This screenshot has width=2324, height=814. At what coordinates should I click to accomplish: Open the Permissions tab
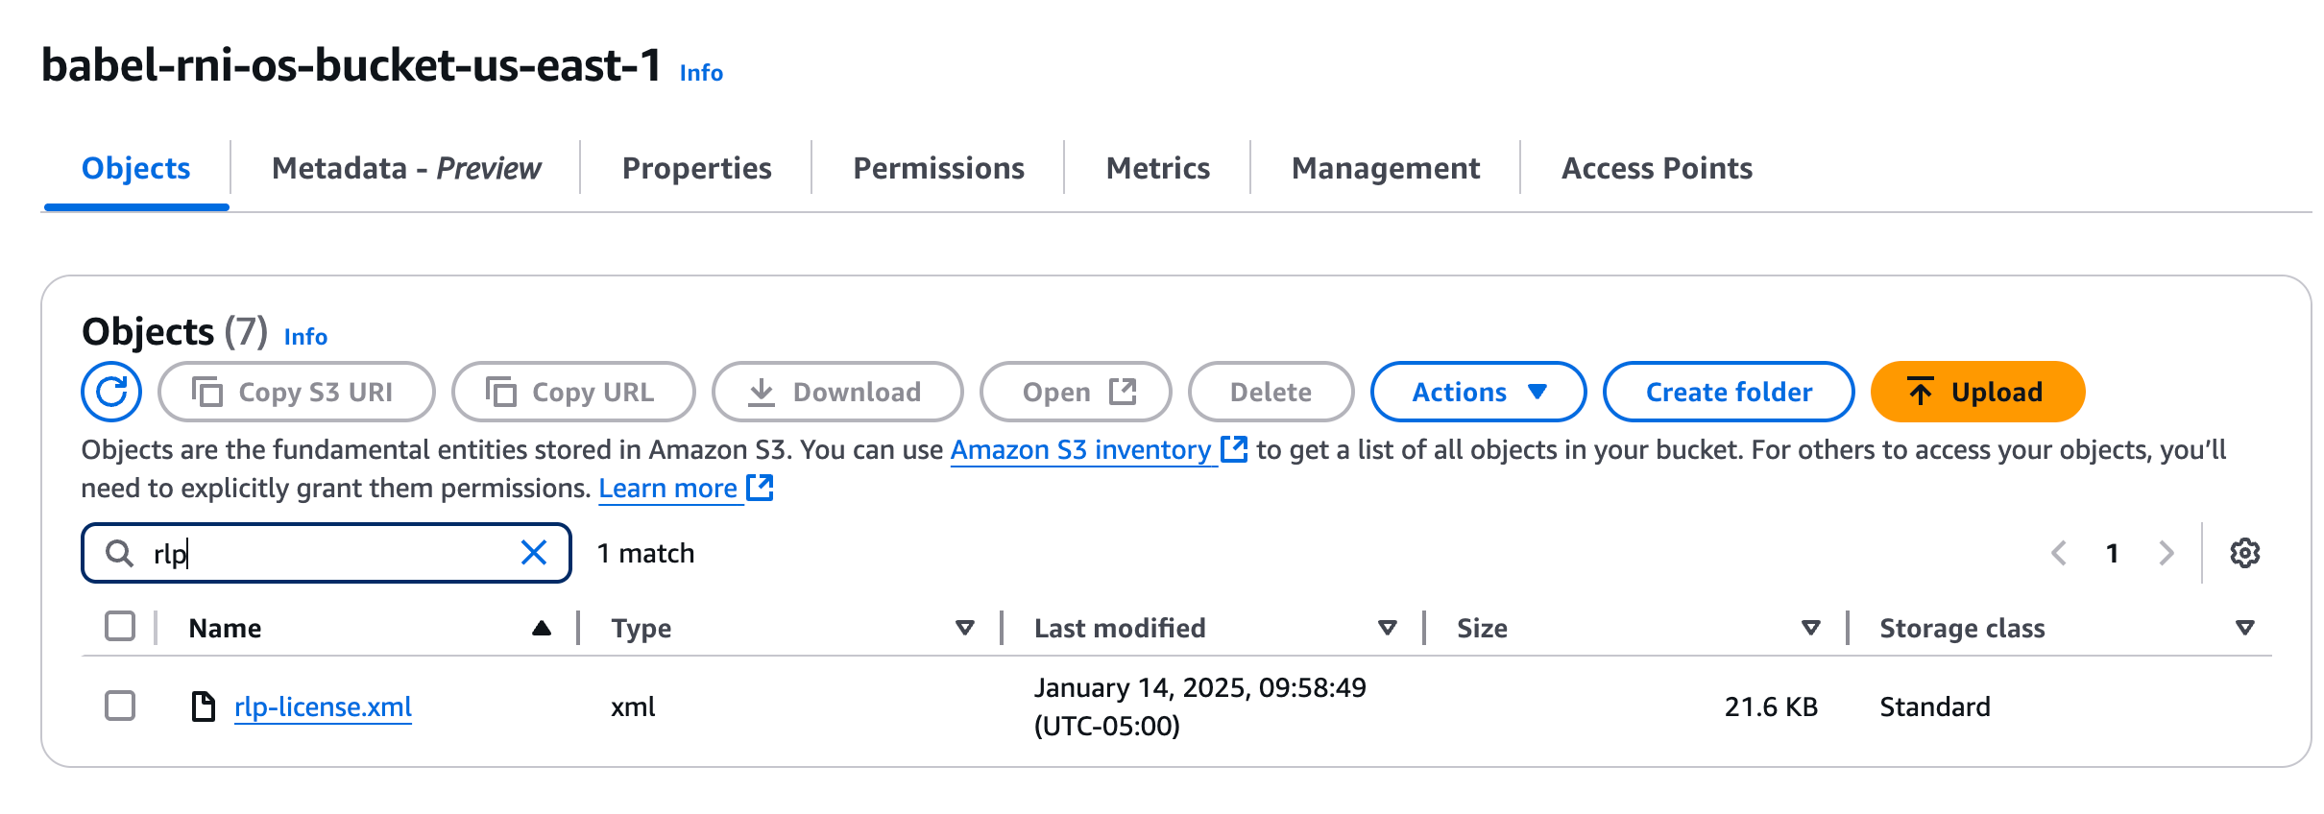coord(938,169)
